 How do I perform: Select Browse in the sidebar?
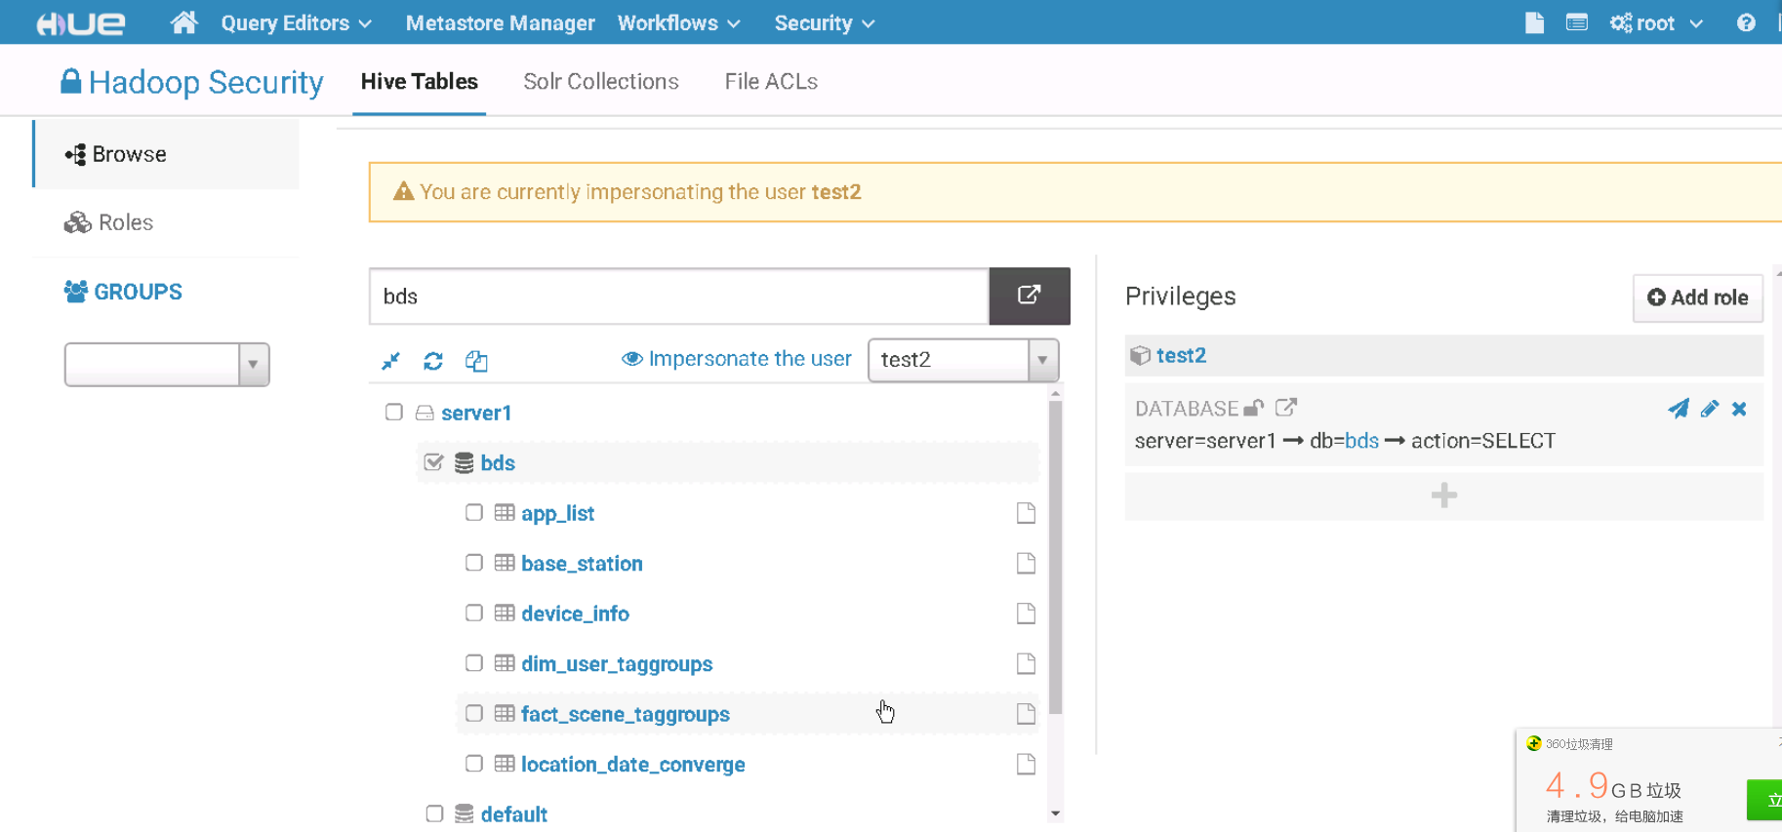(167, 154)
